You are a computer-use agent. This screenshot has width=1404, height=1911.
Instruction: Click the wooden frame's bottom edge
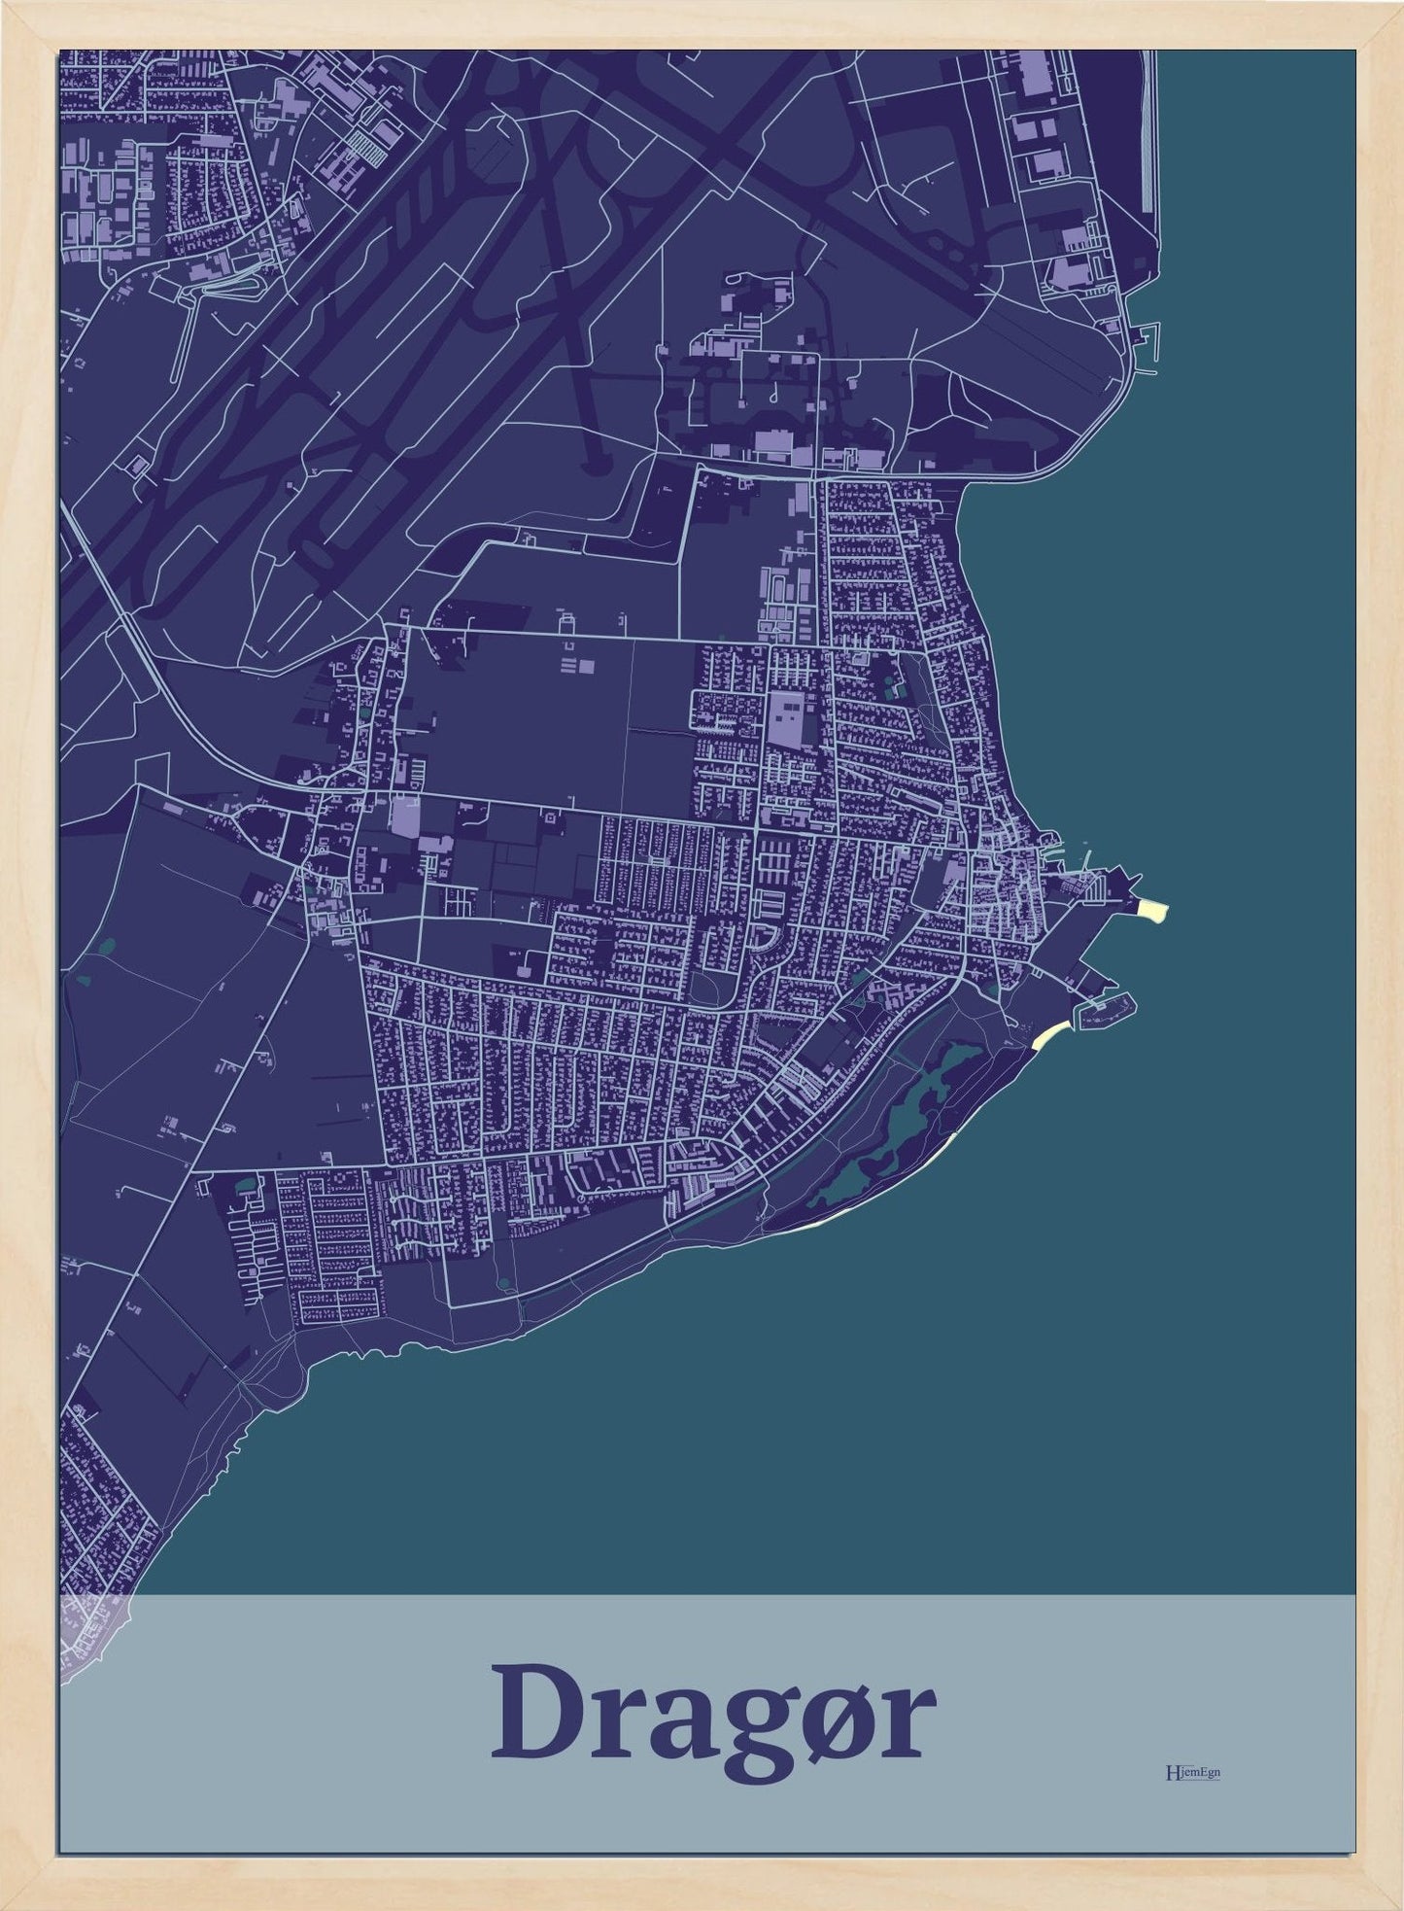(x=700, y=1895)
